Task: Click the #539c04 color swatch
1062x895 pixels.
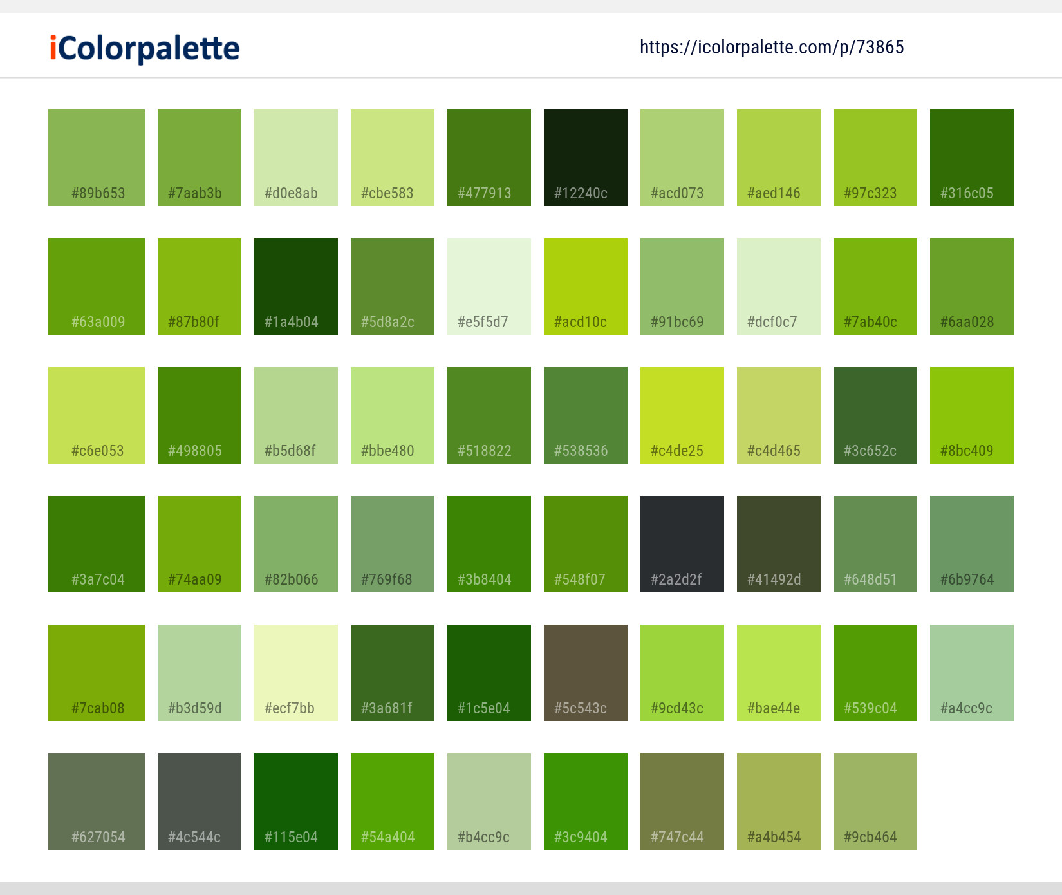Action: pyautogui.click(x=875, y=673)
